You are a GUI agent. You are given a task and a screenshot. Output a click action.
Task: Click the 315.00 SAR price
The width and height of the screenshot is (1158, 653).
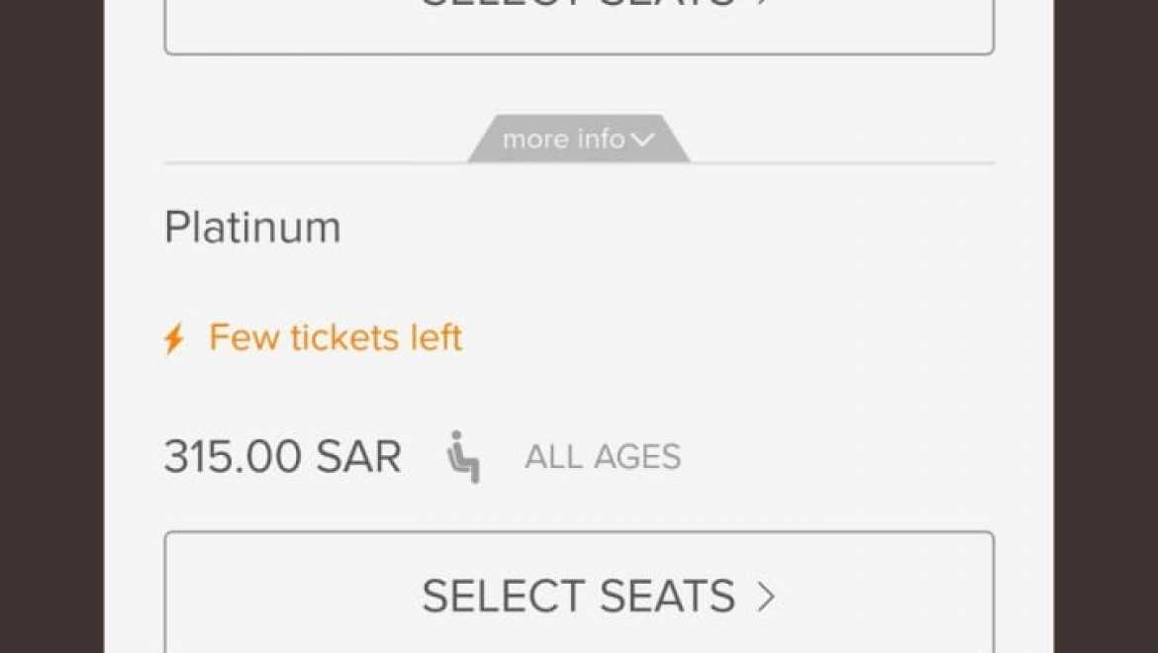click(x=283, y=456)
